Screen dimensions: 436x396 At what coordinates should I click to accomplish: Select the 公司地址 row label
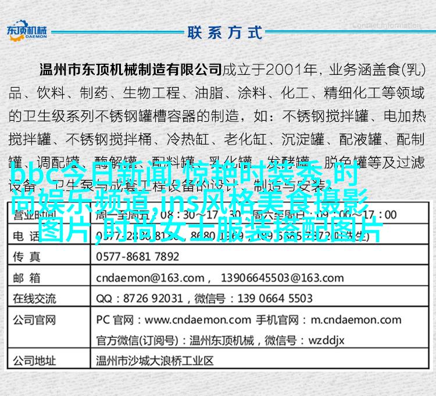(34, 361)
